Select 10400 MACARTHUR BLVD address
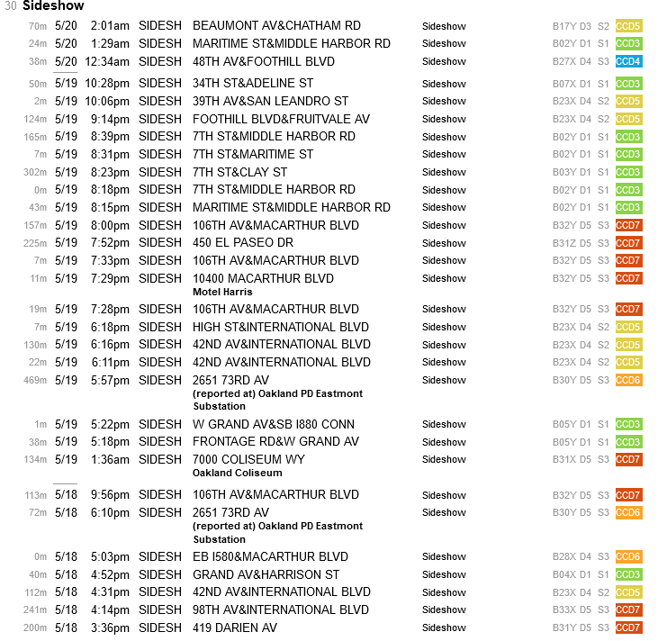Screen dimensions: 667x641 [264, 278]
